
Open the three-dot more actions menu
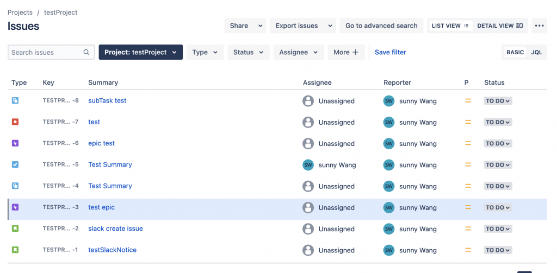click(x=539, y=26)
